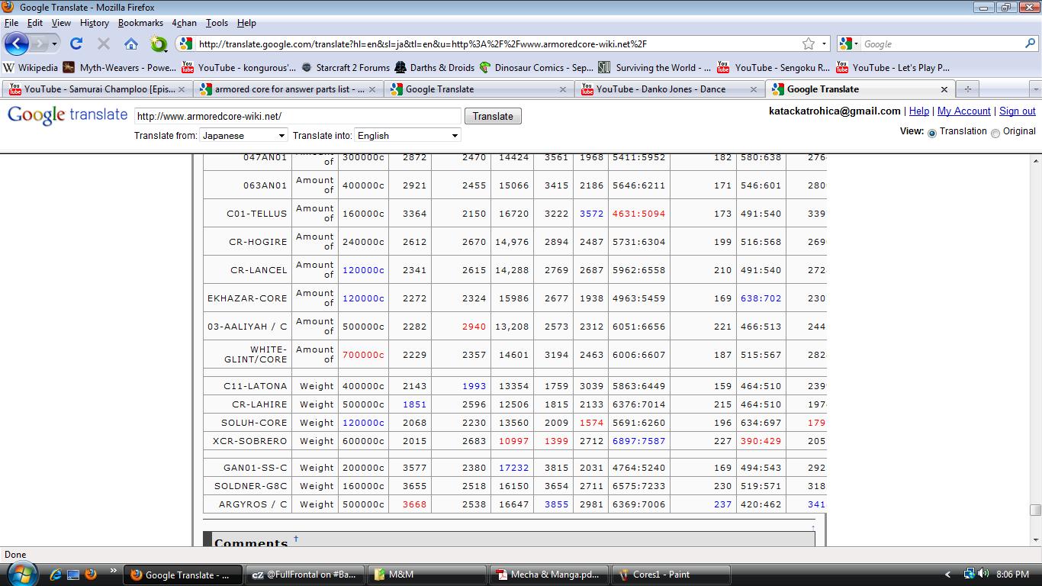Open the Myth-Weavers bookmark
Screen dimensions: 1042x586
[120, 67]
